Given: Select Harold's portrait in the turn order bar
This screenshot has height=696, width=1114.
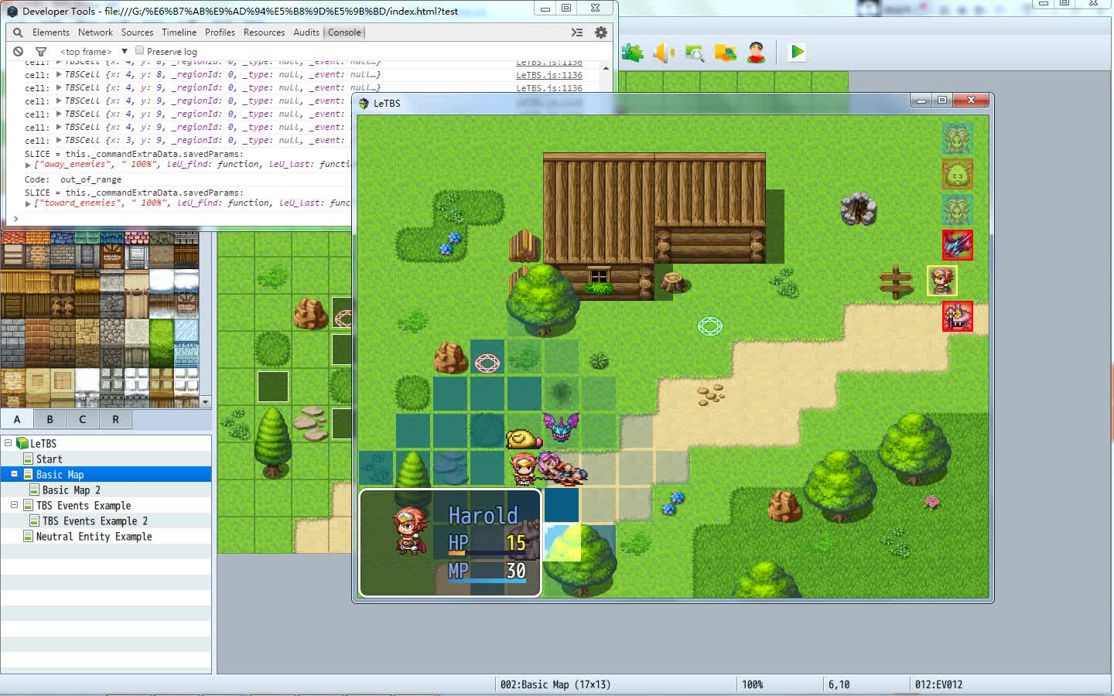Looking at the screenshot, I should click(x=942, y=281).
